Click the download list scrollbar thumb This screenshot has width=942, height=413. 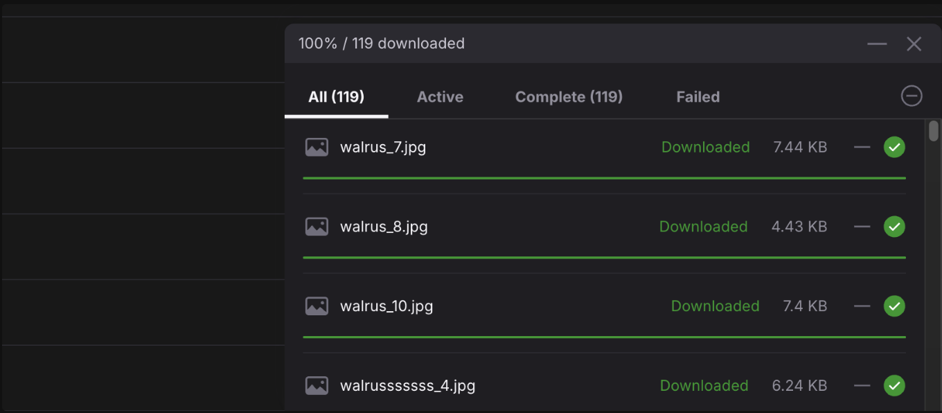point(934,131)
